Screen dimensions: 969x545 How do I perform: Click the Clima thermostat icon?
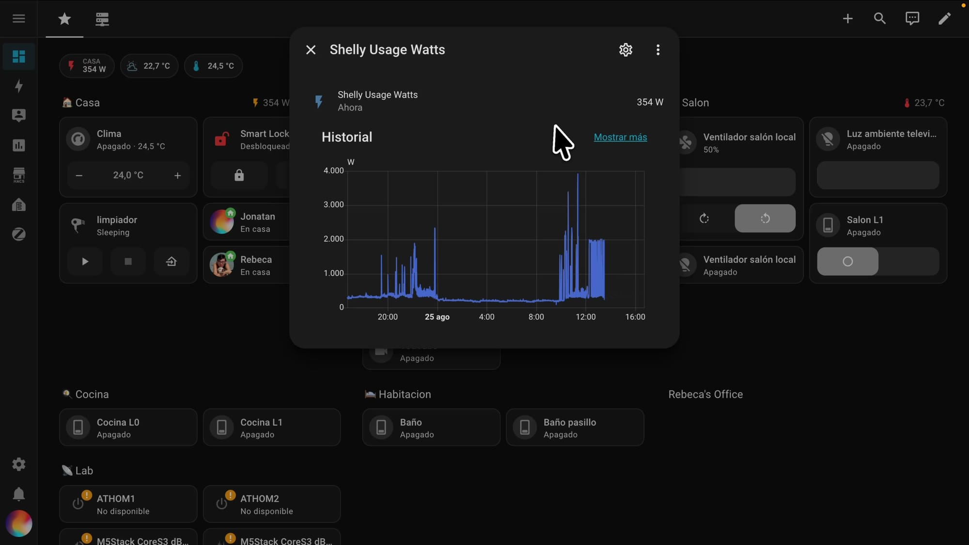coord(78,140)
